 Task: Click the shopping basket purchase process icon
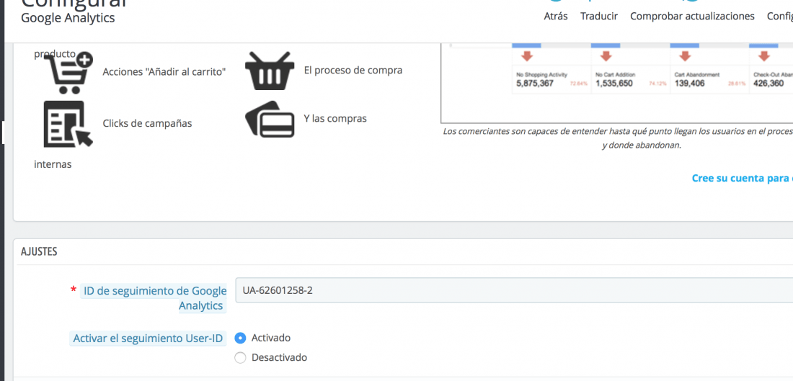[270, 71]
